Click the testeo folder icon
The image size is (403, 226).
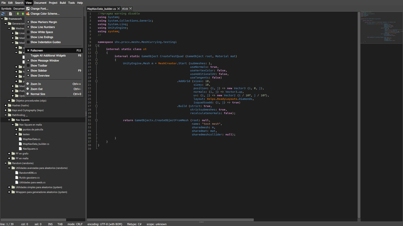pyautogui.click(x=20, y=134)
